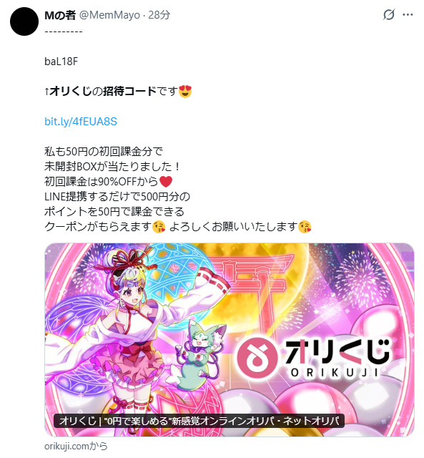Open the three-dot more options menu
Image resolution: width=424 pixels, height=458 pixels.
(408, 14)
